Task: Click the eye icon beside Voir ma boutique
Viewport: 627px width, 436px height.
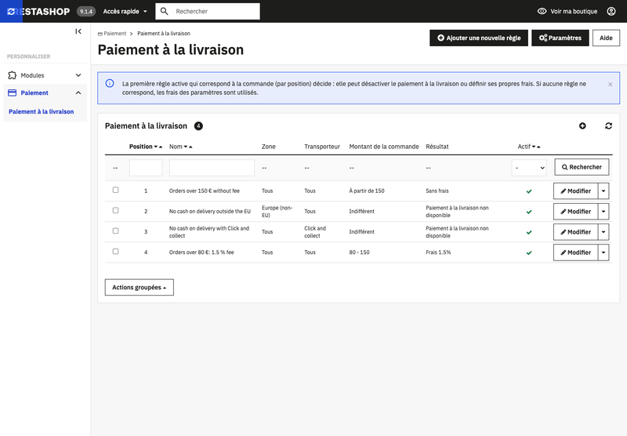Action: pos(542,11)
